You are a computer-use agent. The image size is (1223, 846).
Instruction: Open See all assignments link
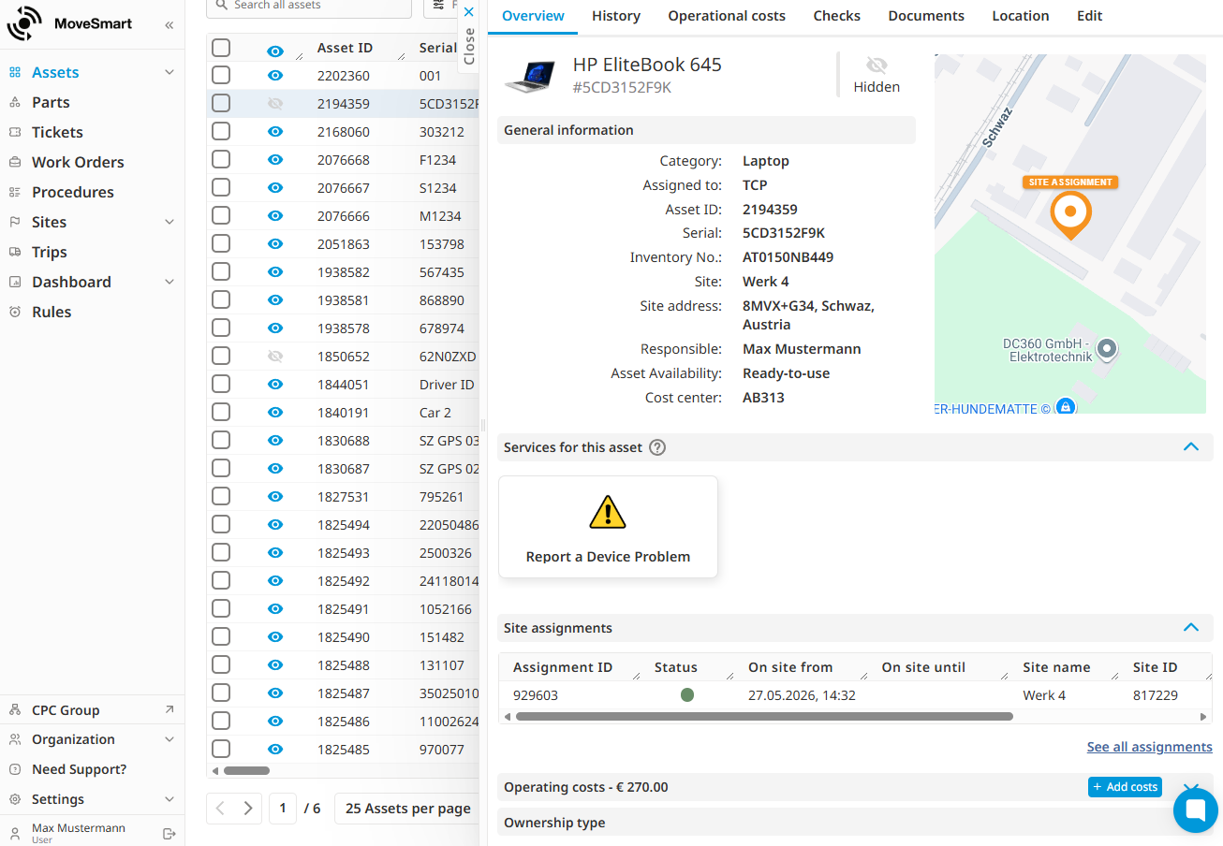(1150, 747)
